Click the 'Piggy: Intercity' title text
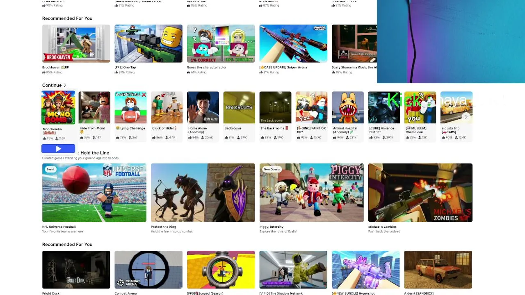Image resolution: width=525 pixels, height=295 pixels. click(x=272, y=227)
